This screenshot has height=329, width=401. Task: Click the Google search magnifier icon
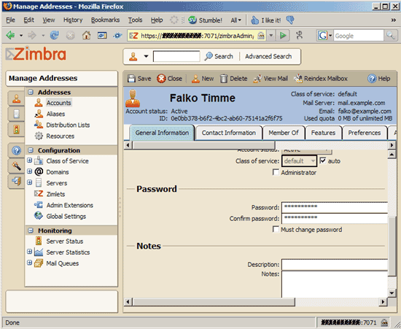coord(390,35)
